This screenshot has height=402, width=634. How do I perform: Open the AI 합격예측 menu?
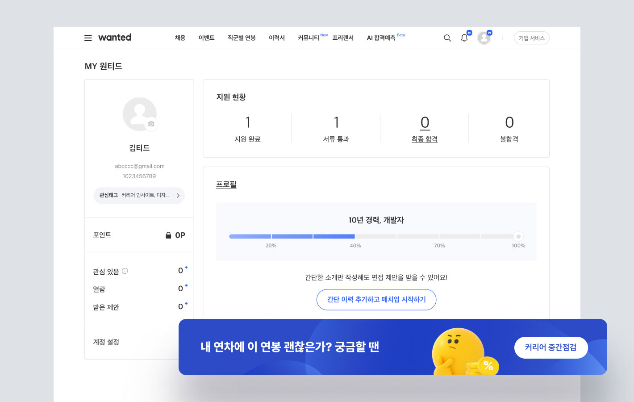[x=381, y=38]
